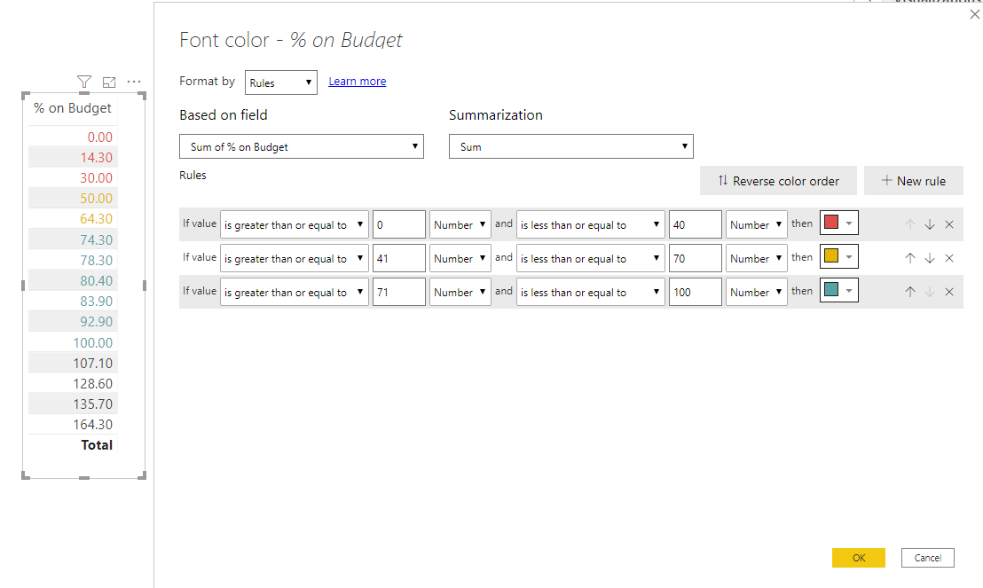Image resolution: width=983 pixels, height=588 pixels.
Task: Change first rule's greater than or equal operator
Action: (294, 224)
